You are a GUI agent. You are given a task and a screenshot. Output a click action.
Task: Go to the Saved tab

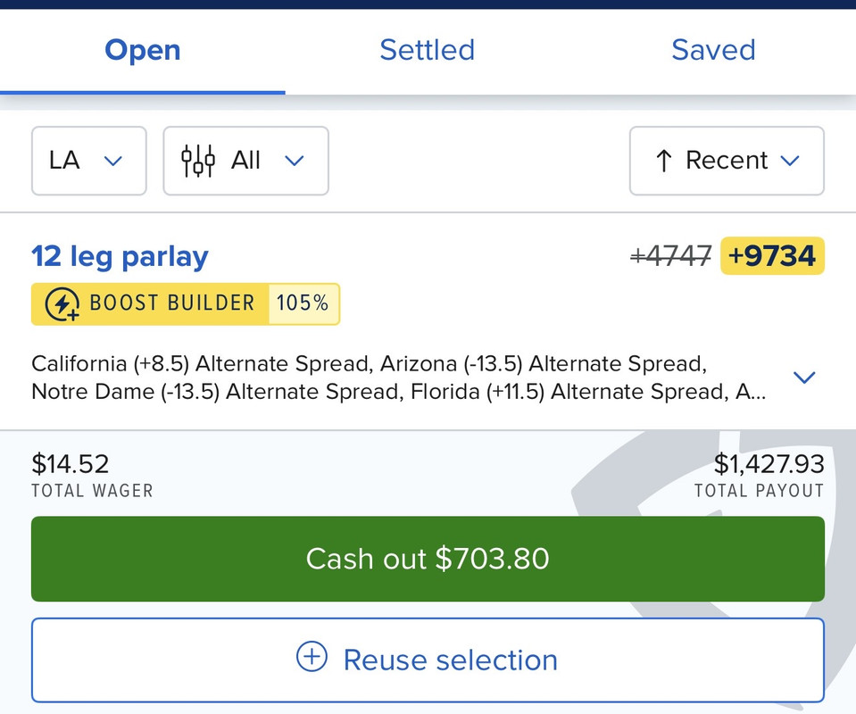coord(713,50)
